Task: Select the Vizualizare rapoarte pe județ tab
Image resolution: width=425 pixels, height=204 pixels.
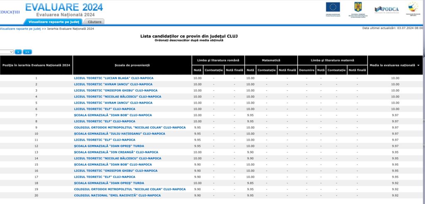Action: point(54,22)
